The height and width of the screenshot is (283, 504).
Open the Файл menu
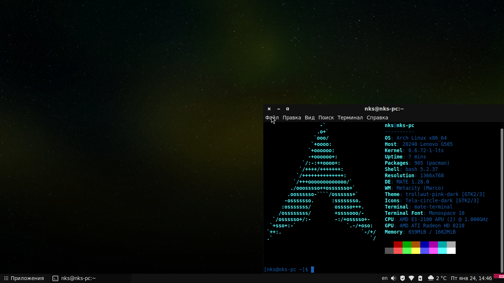pyautogui.click(x=272, y=118)
